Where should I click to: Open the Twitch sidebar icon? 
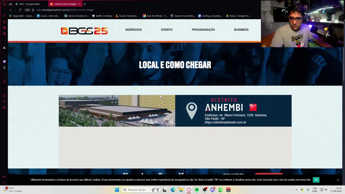pos(4,62)
